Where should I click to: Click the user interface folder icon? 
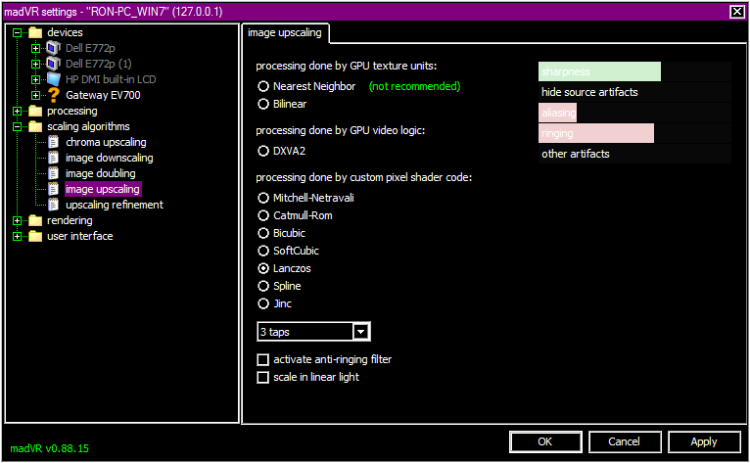[x=35, y=236]
